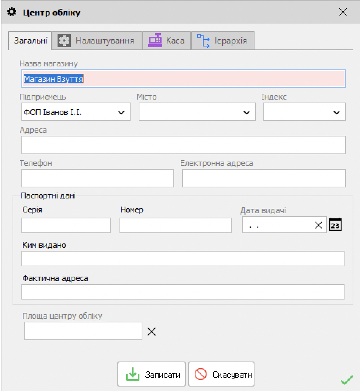Click the gear icon in the title bar
Viewport: 360px width, 391px height.
(12, 13)
